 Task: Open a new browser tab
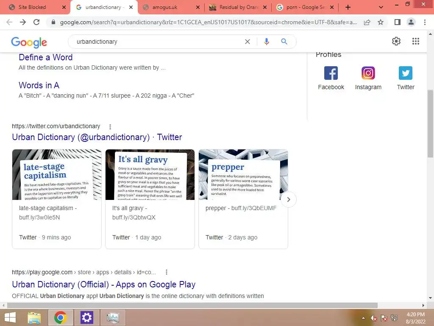click(x=348, y=7)
